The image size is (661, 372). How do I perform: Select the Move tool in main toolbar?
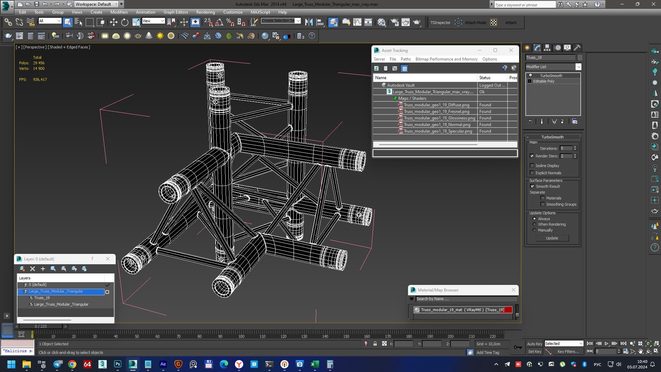pyautogui.click(x=113, y=22)
